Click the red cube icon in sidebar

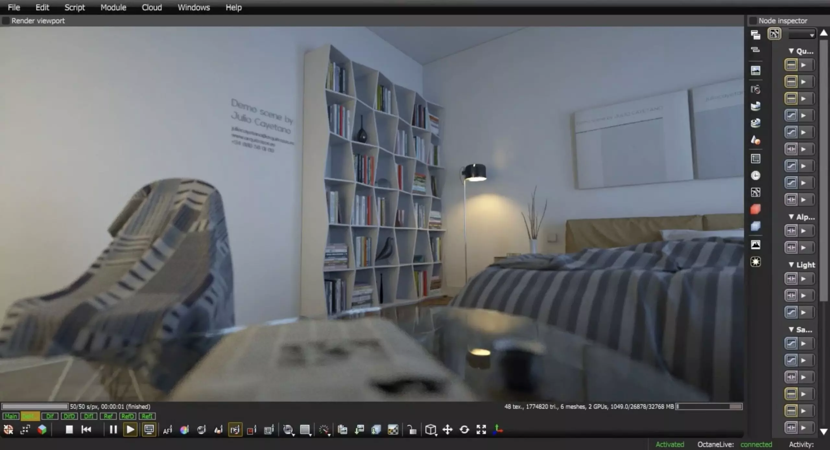755,209
